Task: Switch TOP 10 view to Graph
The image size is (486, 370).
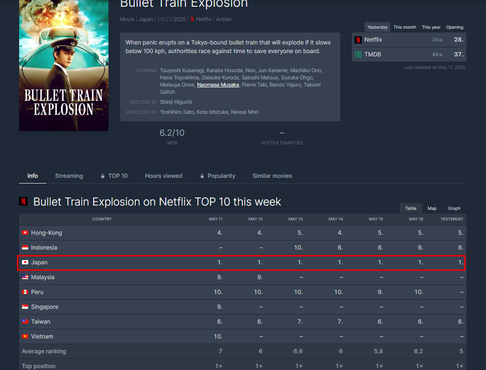Action: [454, 208]
